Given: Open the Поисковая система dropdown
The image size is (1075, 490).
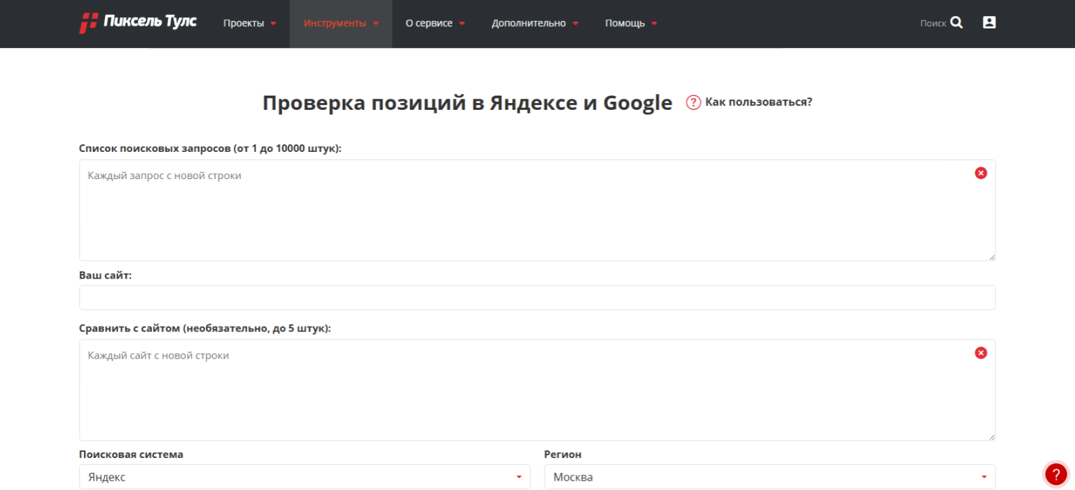Looking at the screenshot, I should 305,476.
